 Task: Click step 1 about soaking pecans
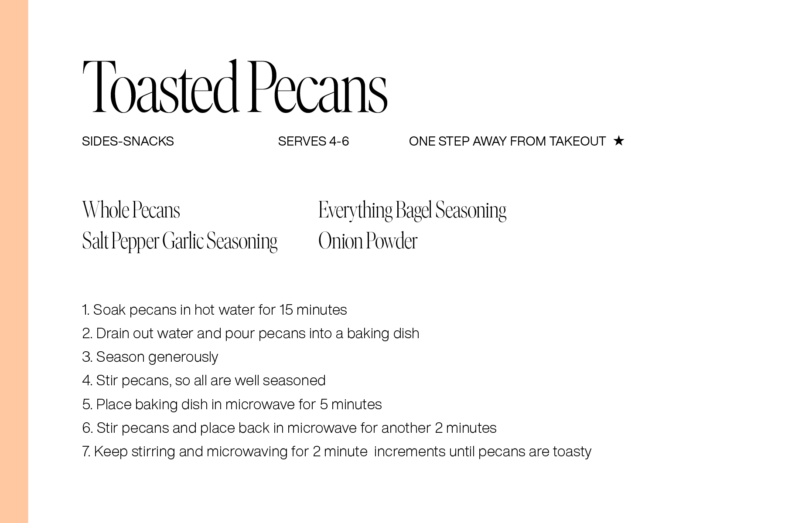pyautogui.click(x=215, y=310)
